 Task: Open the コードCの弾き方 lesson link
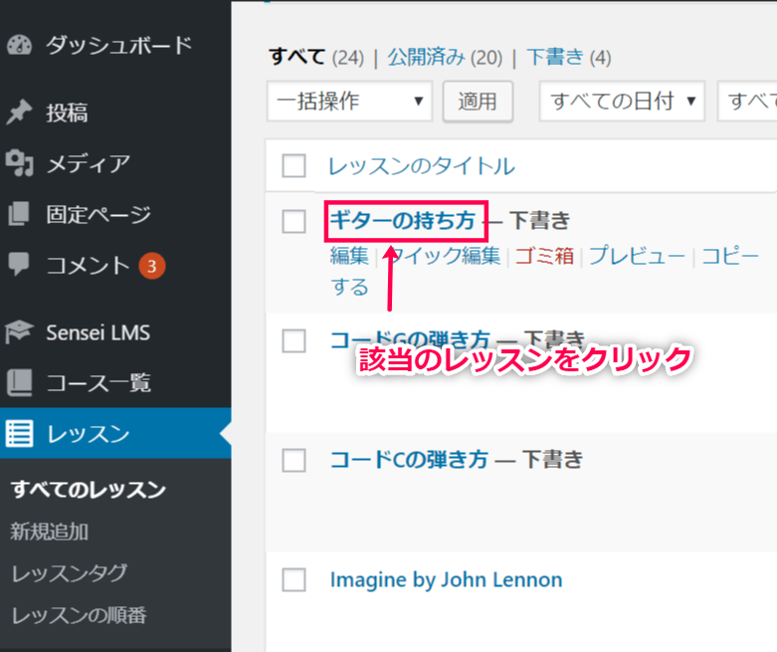pos(409,460)
